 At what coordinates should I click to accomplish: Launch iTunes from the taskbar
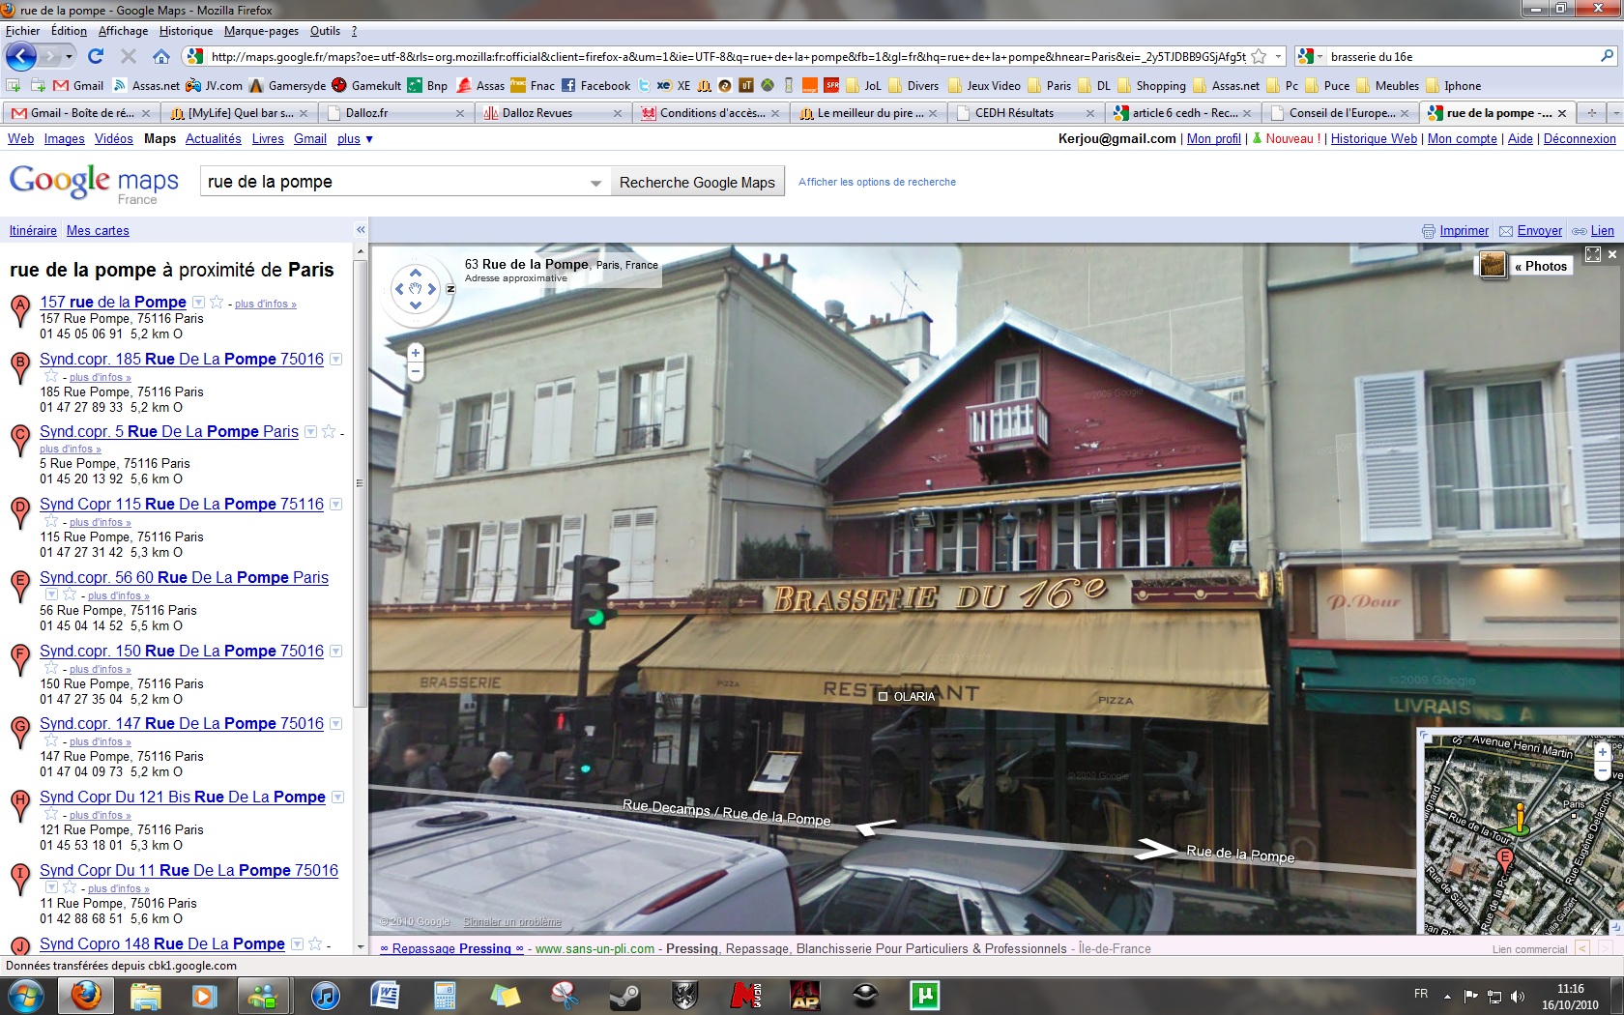(326, 995)
